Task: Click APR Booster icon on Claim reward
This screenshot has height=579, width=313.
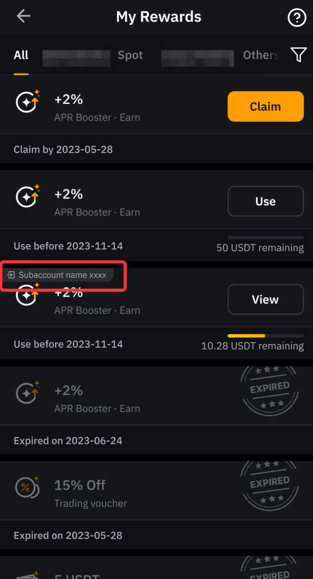Action: tap(27, 102)
